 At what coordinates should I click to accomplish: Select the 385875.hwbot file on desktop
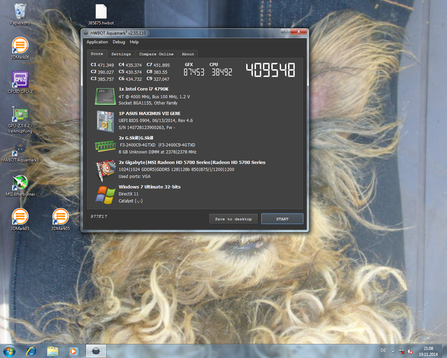click(x=101, y=14)
